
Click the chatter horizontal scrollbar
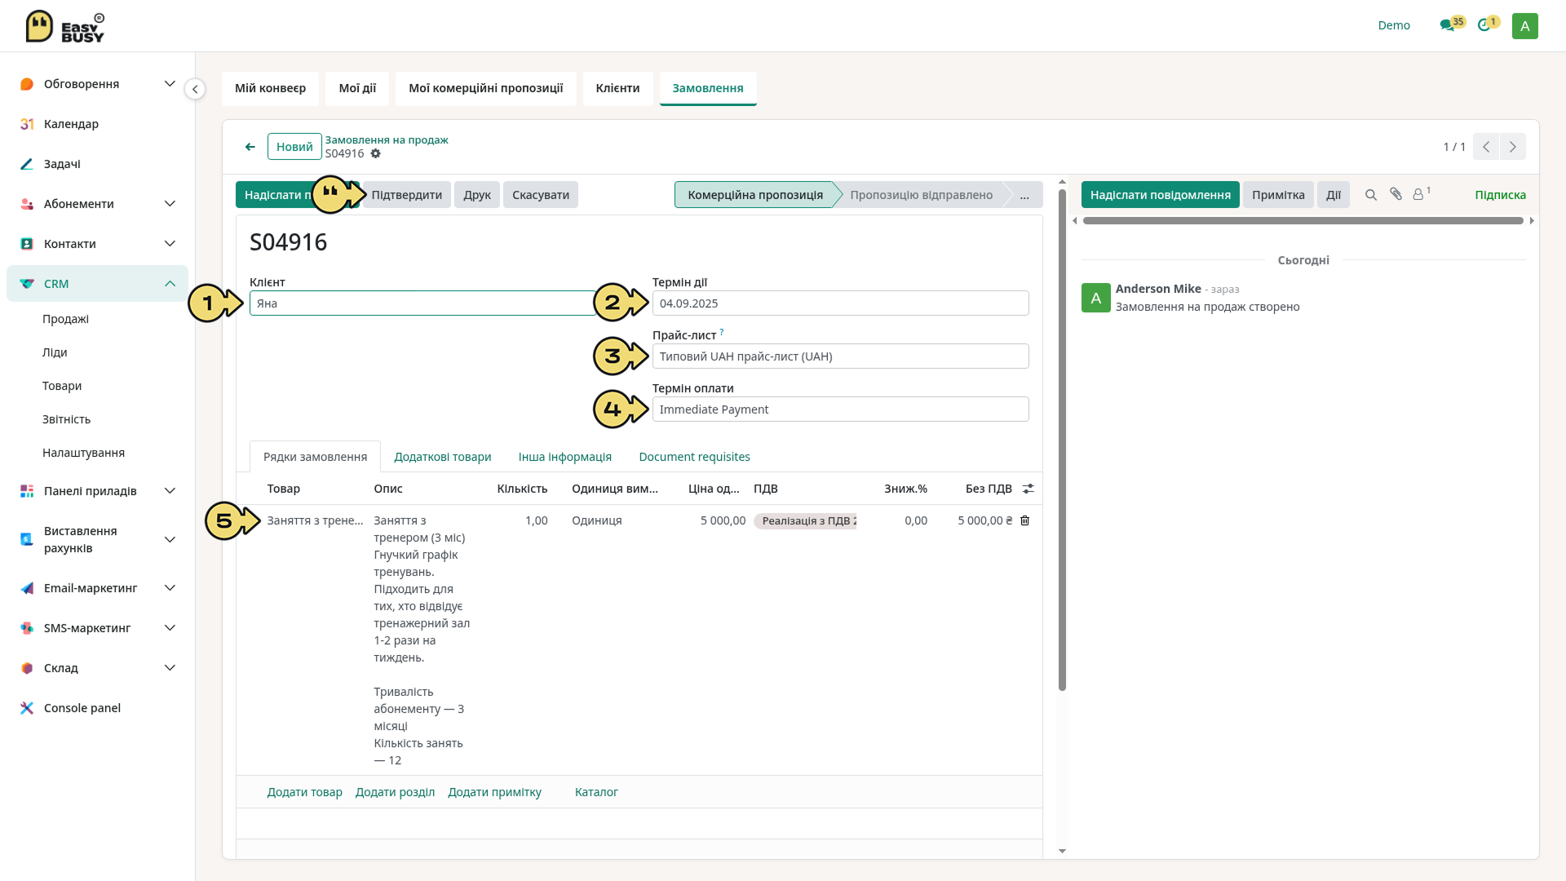click(1303, 221)
